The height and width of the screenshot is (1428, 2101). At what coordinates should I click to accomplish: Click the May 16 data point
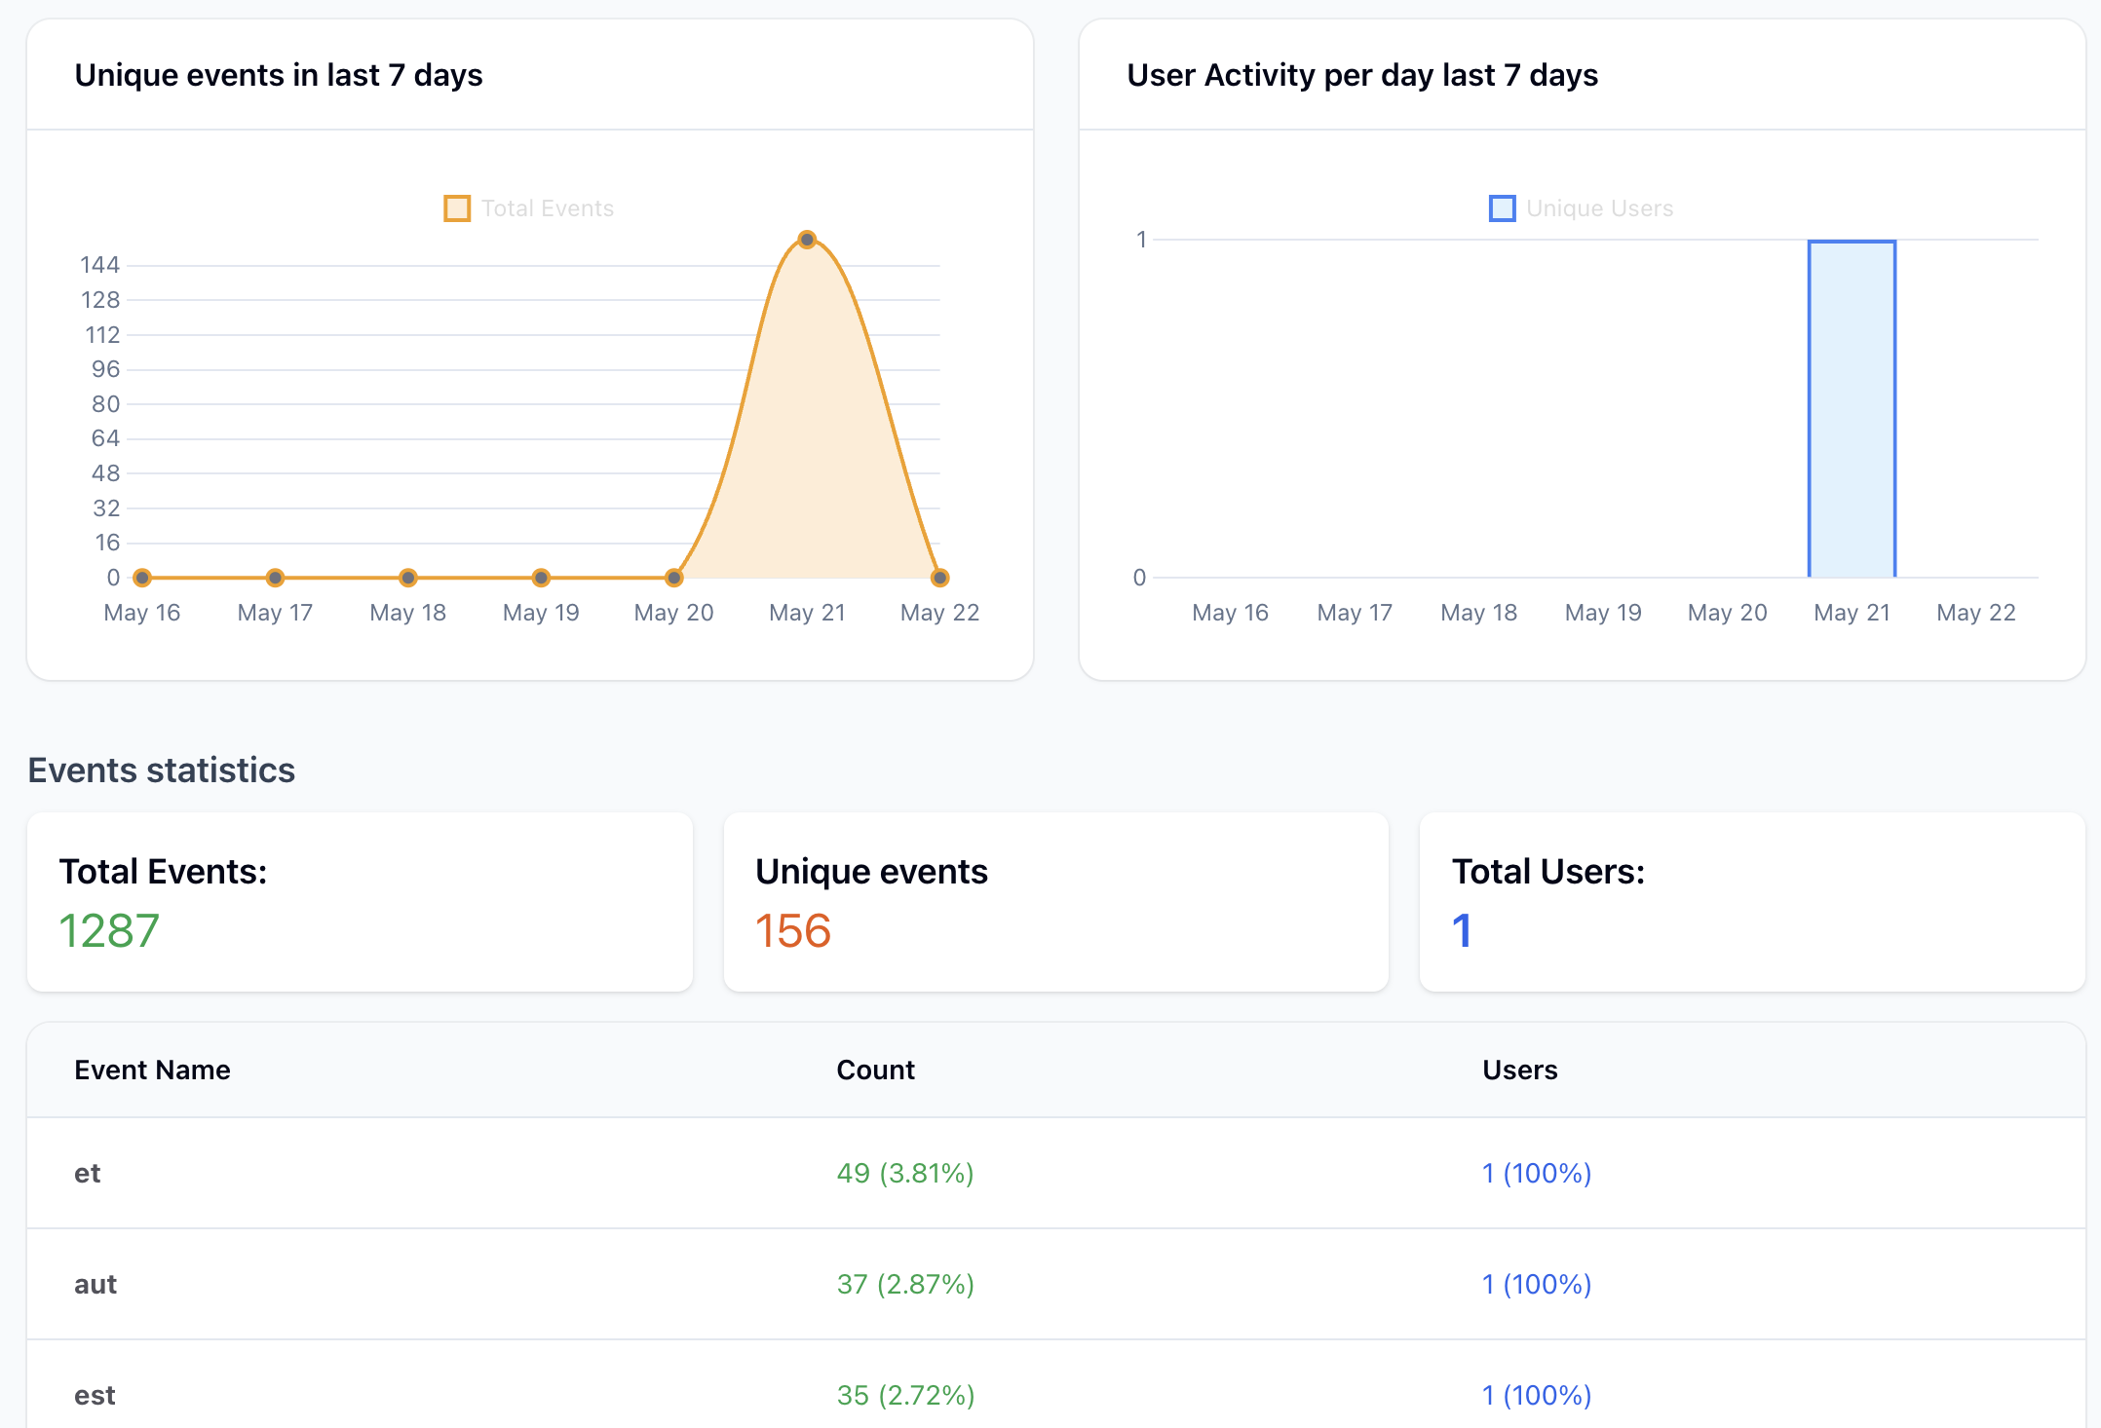coord(142,578)
